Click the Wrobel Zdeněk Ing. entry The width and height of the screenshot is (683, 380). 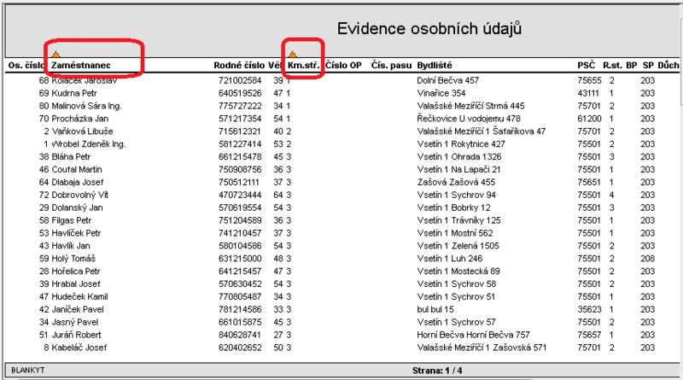click(x=89, y=144)
